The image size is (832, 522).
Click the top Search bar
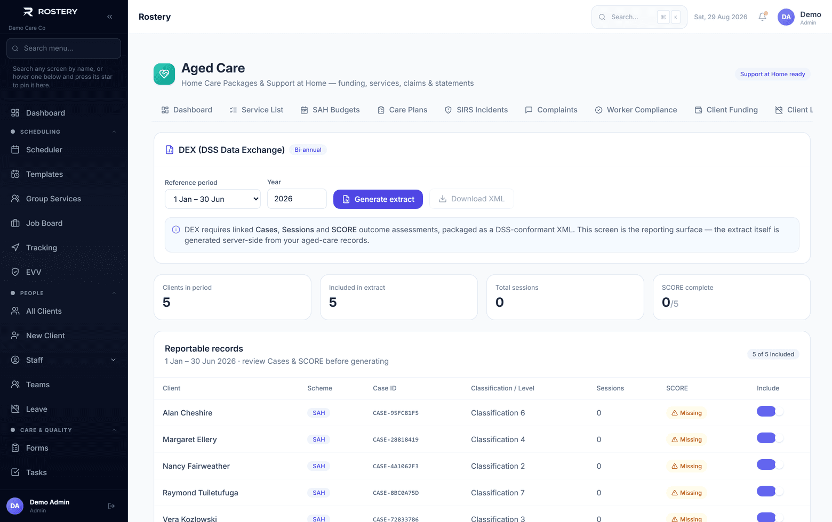pos(639,17)
